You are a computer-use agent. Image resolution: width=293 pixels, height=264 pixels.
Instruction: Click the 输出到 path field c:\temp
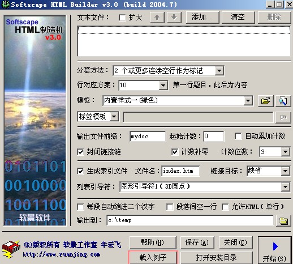[190, 220]
